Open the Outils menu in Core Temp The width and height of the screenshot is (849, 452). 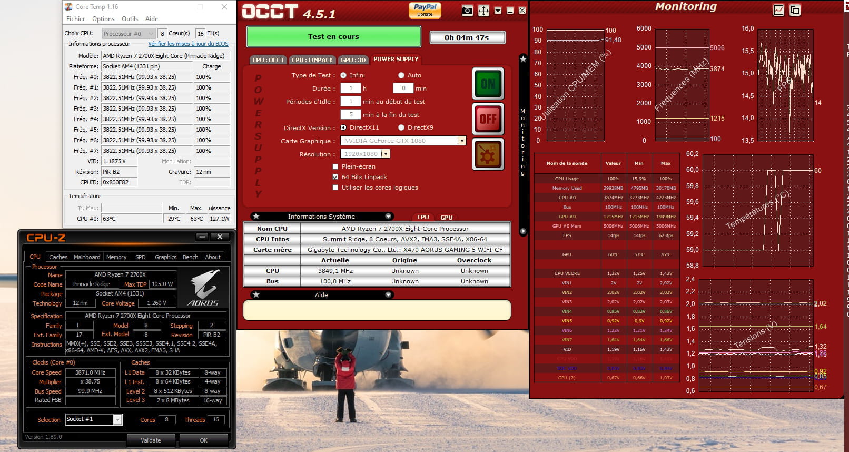pyautogui.click(x=130, y=19)
